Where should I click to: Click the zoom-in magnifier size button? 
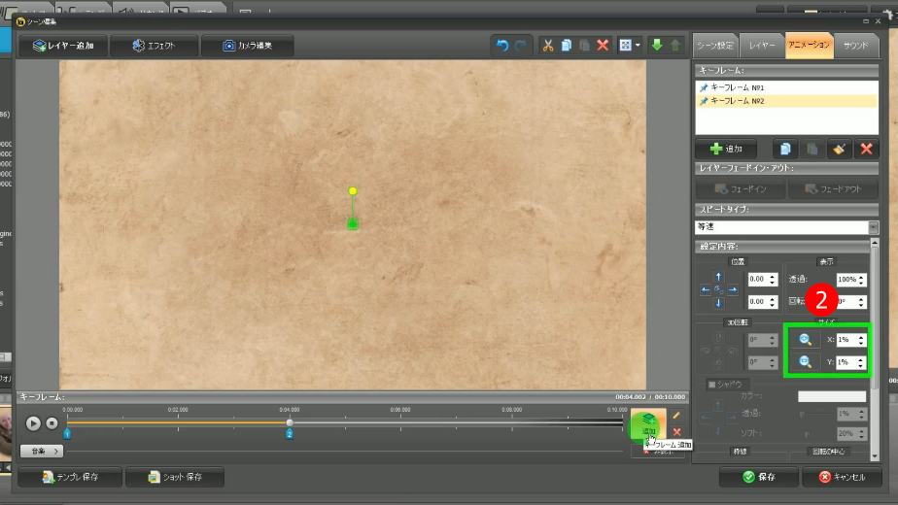pyautogui.click(x=805, y=340)
